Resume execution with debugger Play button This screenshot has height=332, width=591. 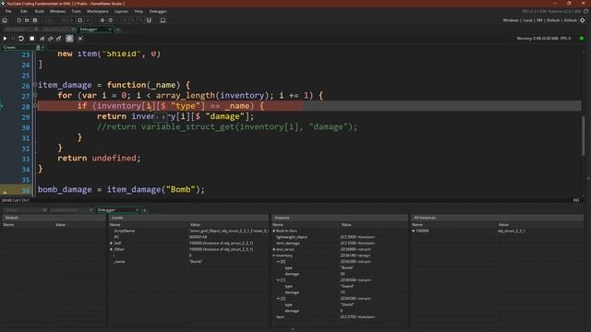[5, 39]
